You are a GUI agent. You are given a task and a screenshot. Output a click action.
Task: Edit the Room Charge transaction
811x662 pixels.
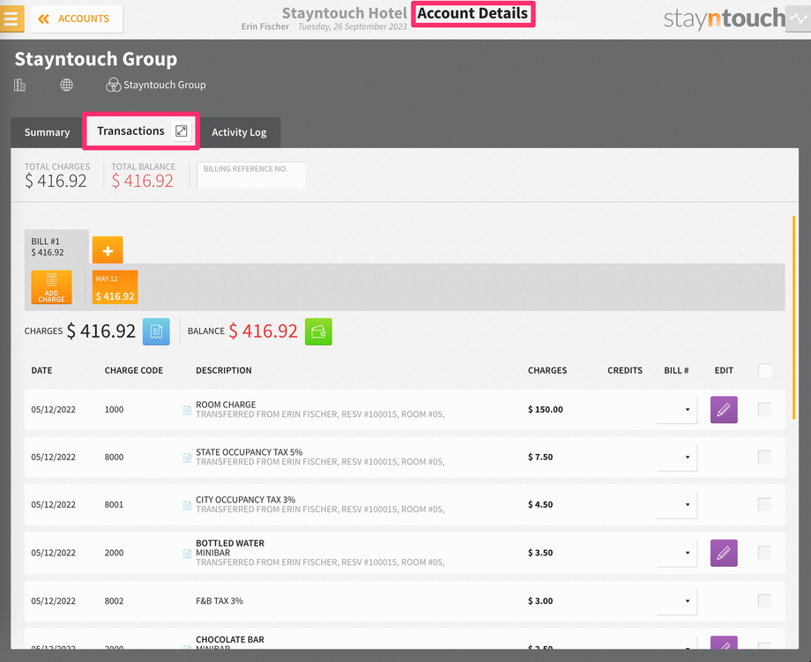point(724,410)
